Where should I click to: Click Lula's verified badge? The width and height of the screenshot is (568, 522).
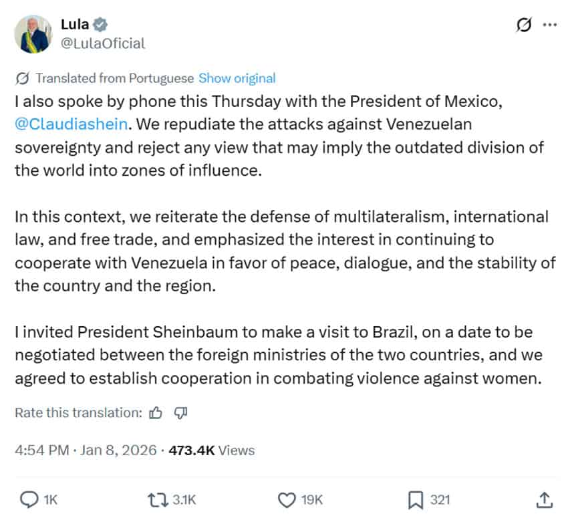100,23
